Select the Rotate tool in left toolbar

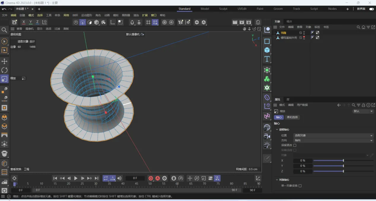pyautogui.click(x=4, y=70)
